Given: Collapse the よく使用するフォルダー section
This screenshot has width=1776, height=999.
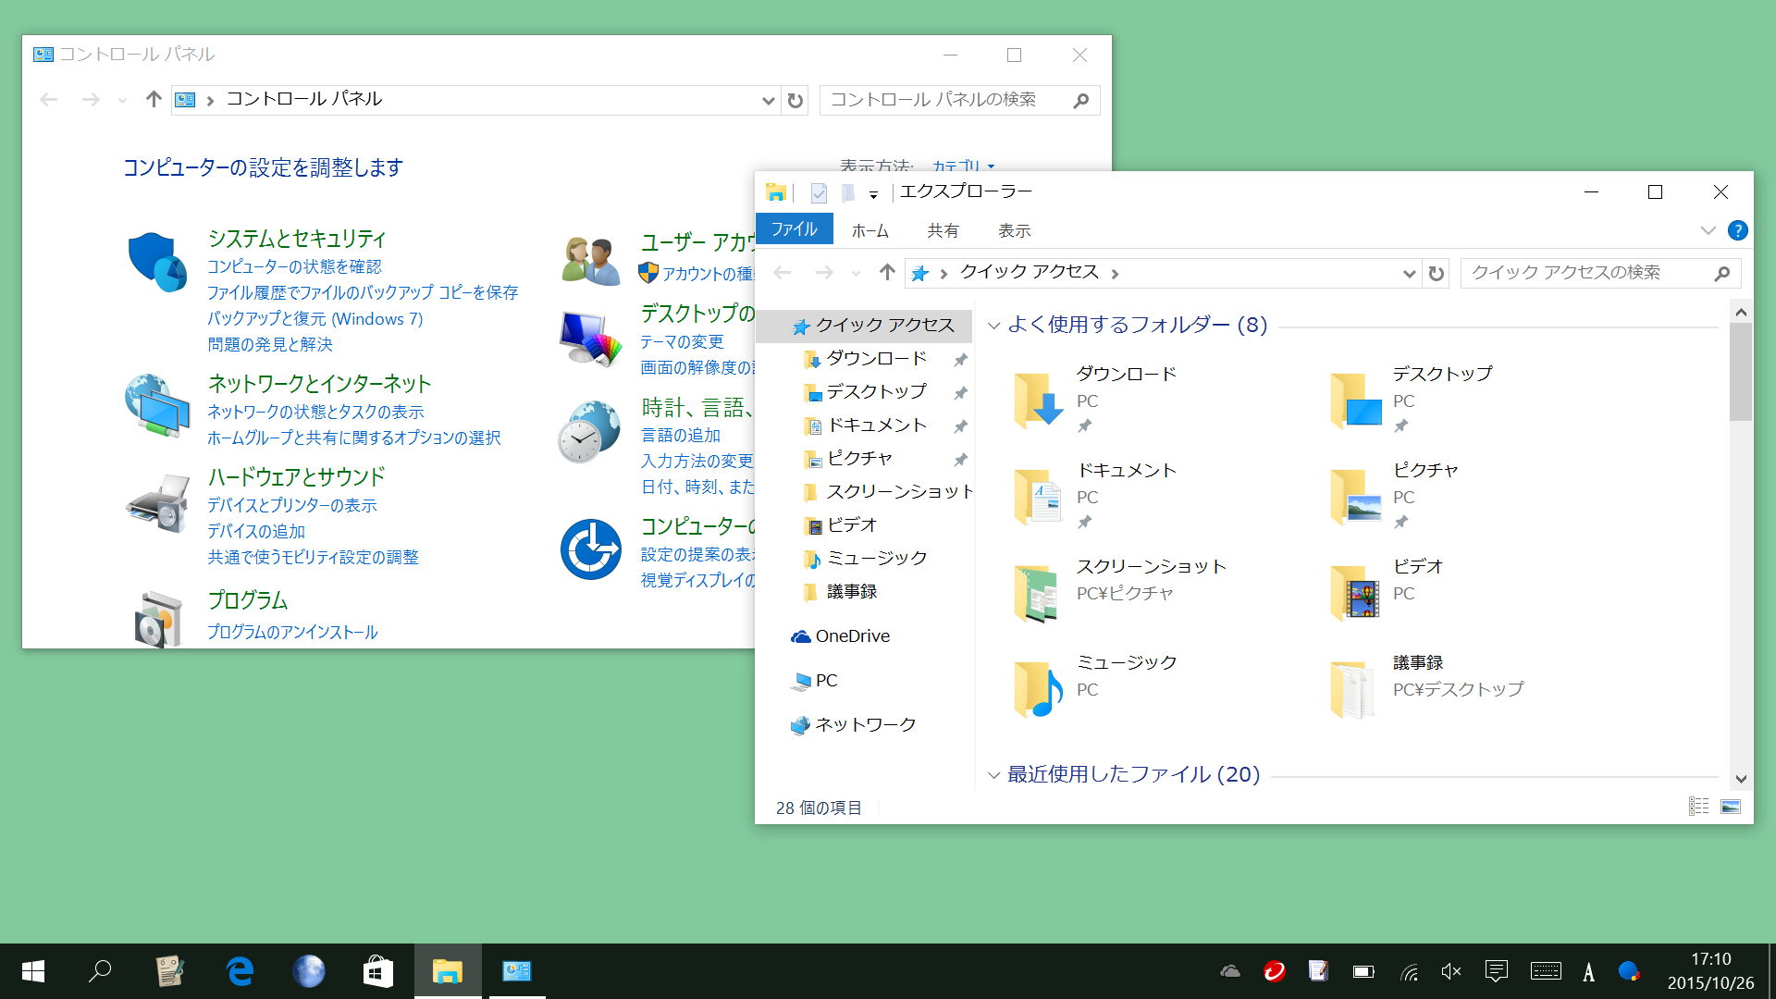Looking at the screenshot, I should click(x=993, y=326).
